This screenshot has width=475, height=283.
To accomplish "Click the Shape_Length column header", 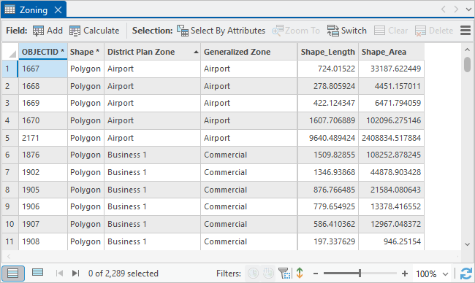I will 328,52.
